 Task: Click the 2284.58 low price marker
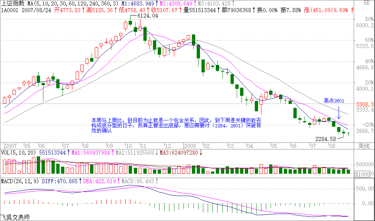326,139
